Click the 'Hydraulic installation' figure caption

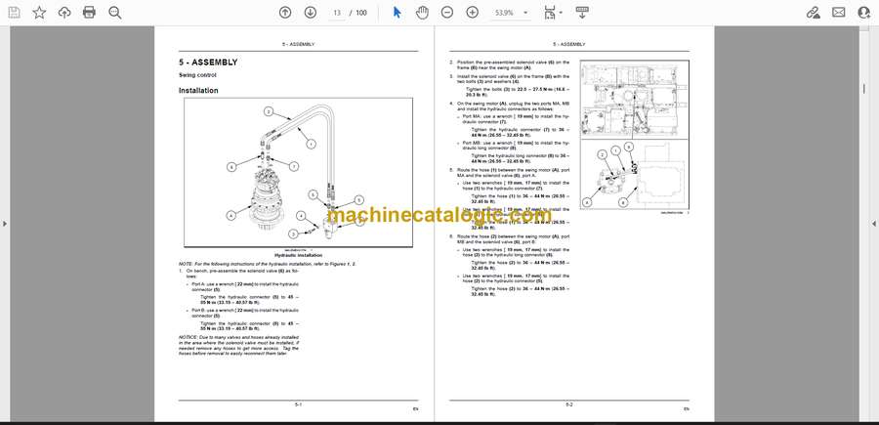click(x=298, y=255)
